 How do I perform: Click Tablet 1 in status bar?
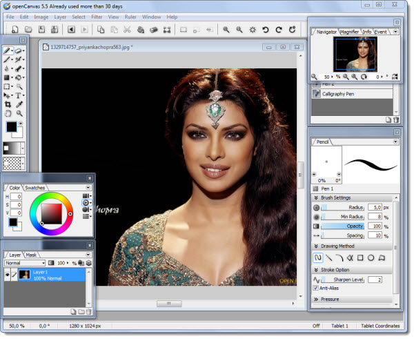(x=339, y=326)
